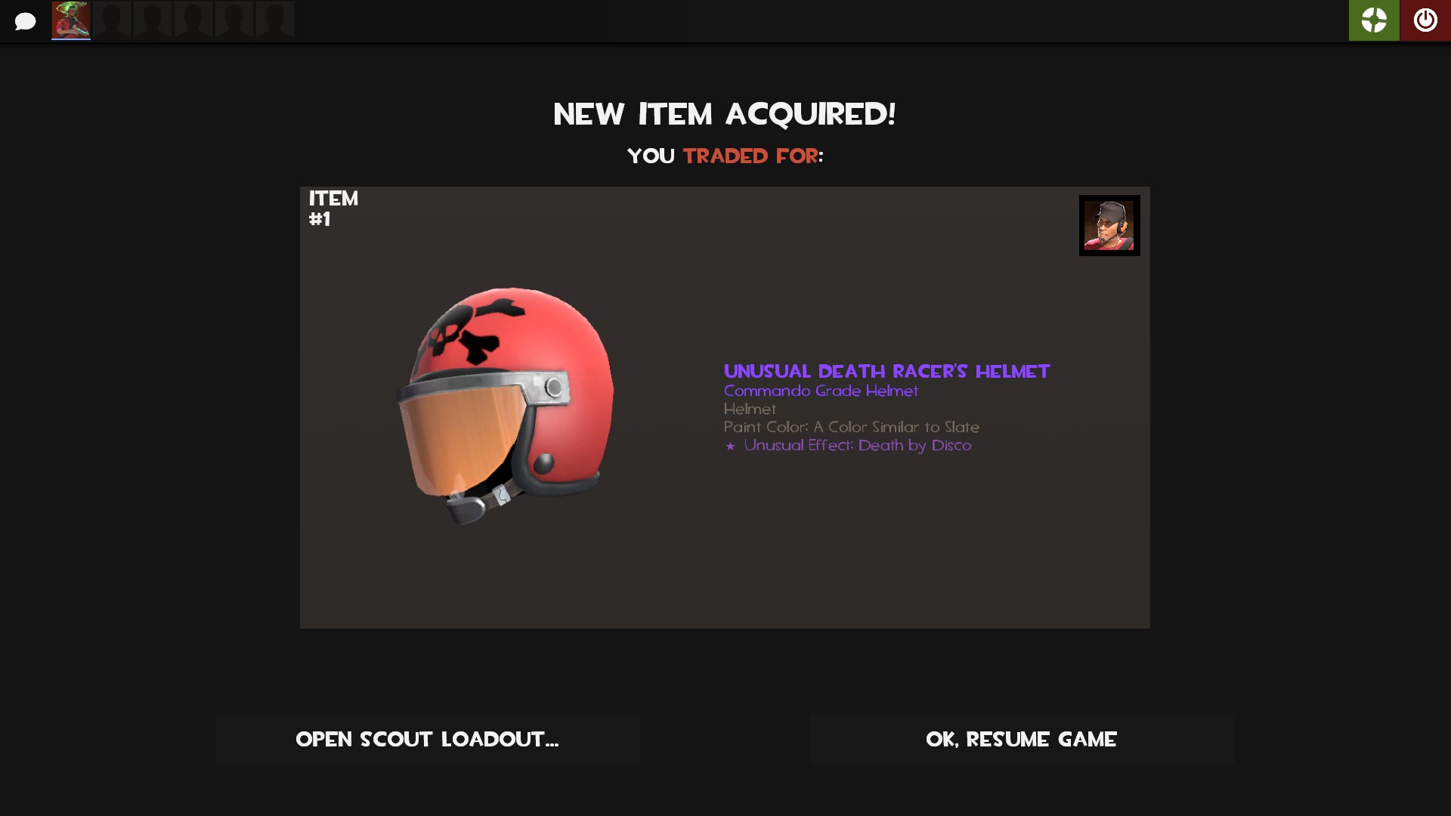Viewport: 1451px width, 816px height.
Task: Select the Commando Grade Helmet text
Action: point(821,391)
